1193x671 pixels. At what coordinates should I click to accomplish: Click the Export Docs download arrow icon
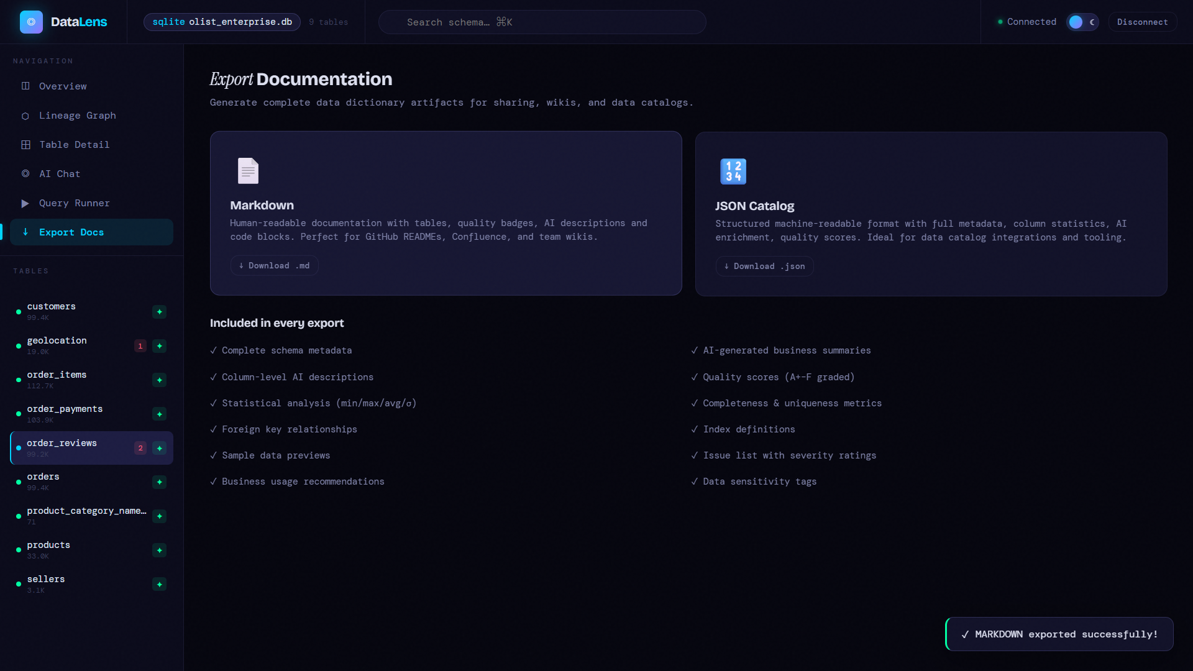pos(25,232)
